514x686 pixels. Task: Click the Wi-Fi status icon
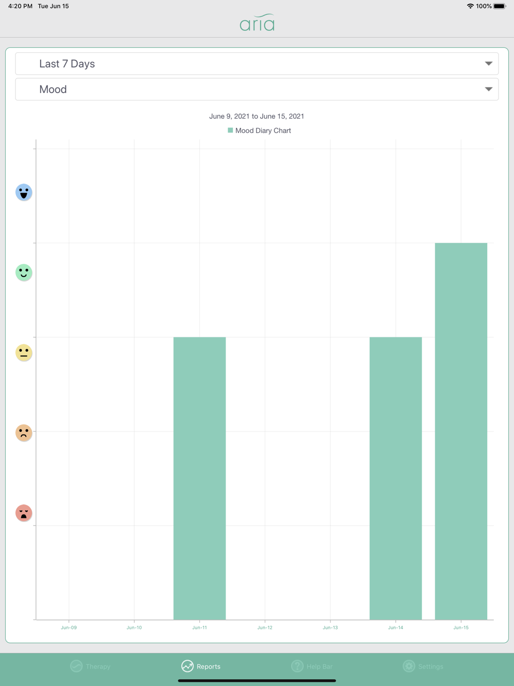click(x=470, y=6)
